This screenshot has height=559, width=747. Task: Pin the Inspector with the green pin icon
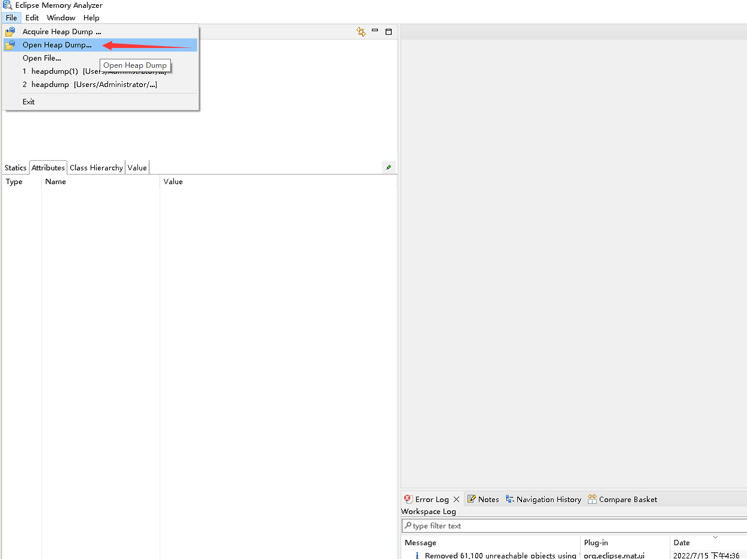coord(389,167)
